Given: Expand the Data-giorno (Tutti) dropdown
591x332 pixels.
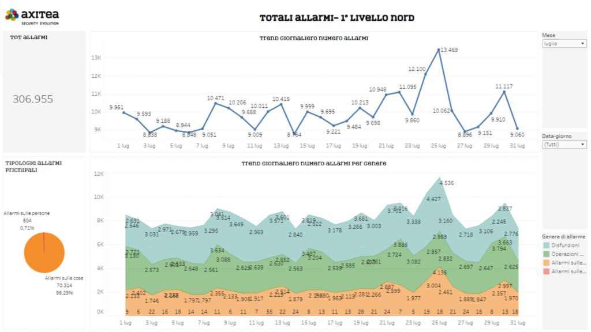Looking at the screenshot, I should click(x=564, y=145).
